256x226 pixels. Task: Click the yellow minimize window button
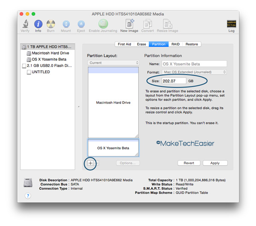27,14
